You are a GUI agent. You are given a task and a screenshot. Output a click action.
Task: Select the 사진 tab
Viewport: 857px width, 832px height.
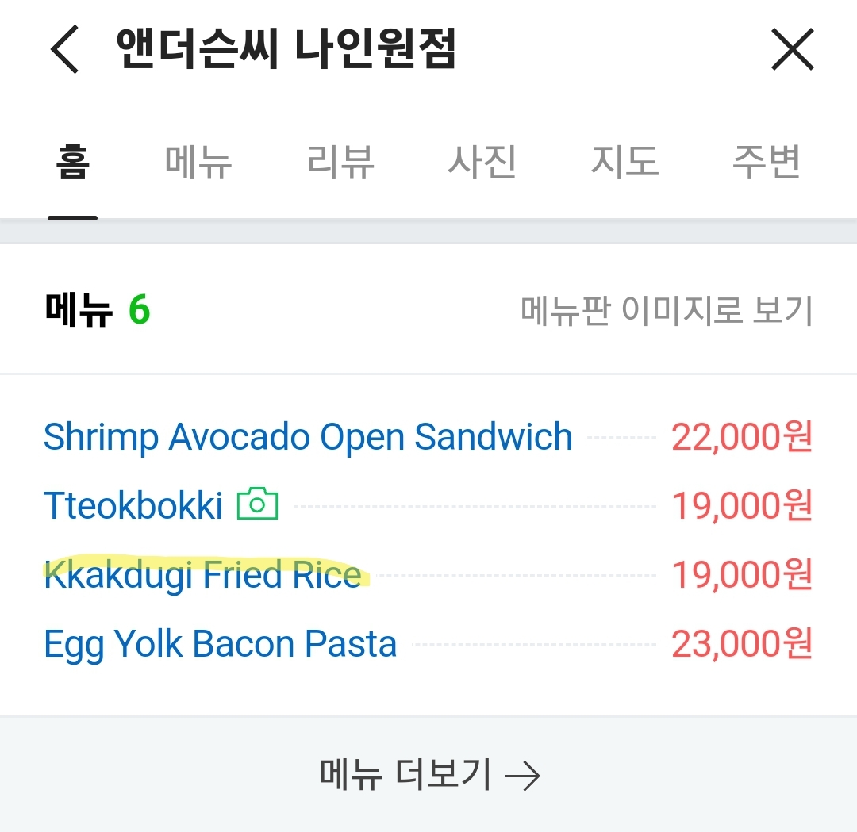point(482,163)
